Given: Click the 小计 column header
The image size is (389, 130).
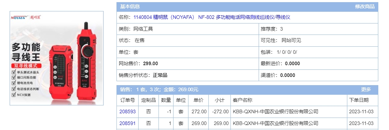Looking at the screenshot, I should (x=219, y=100).
